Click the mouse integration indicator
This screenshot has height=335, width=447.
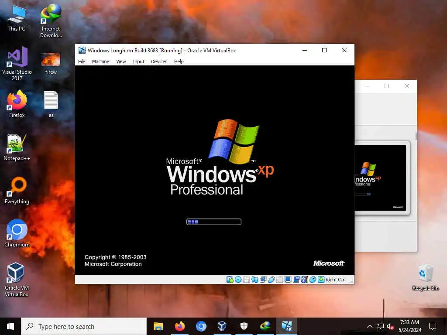313,280
